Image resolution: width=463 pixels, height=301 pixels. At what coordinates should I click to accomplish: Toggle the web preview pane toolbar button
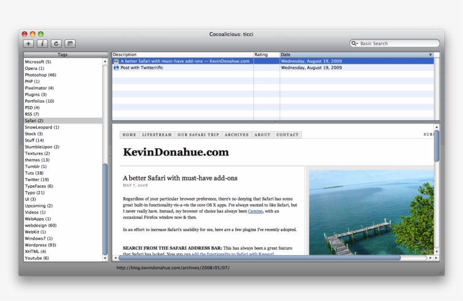pyautogui.click(x=70, y=43)
